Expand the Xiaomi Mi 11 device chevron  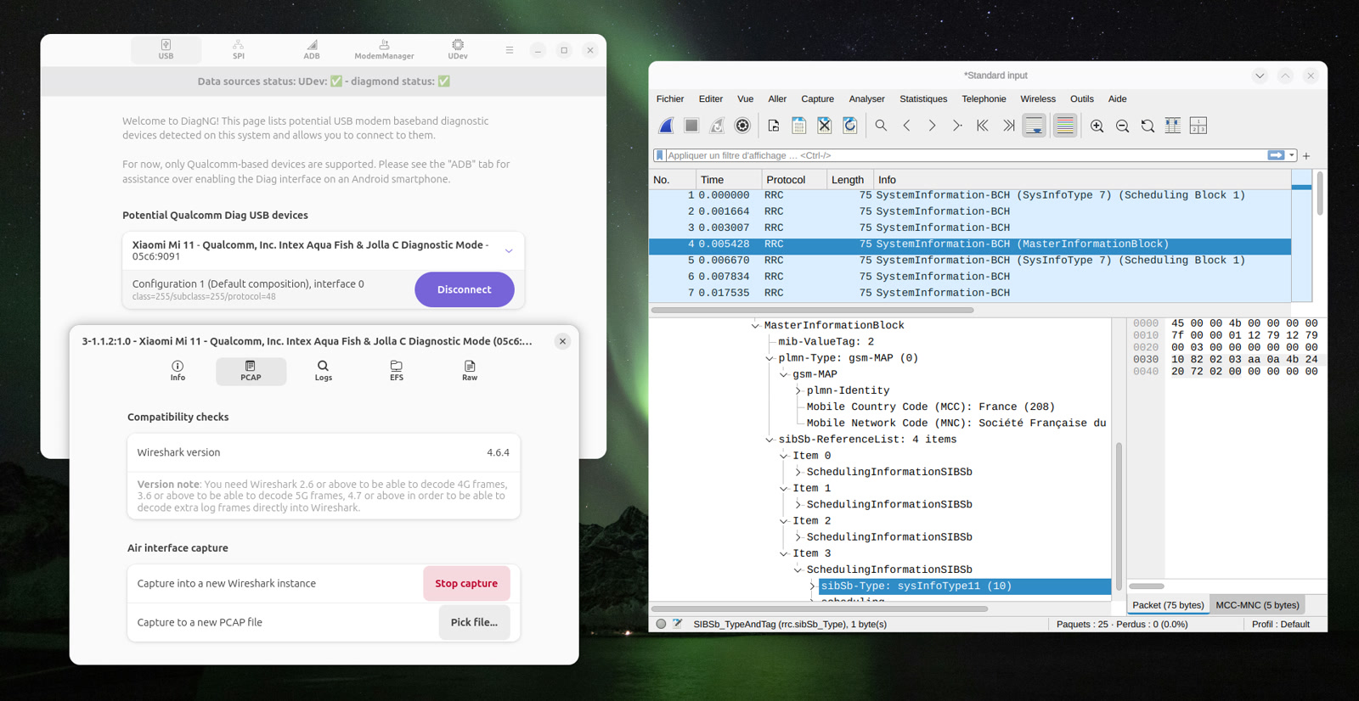tap(509, 250)
